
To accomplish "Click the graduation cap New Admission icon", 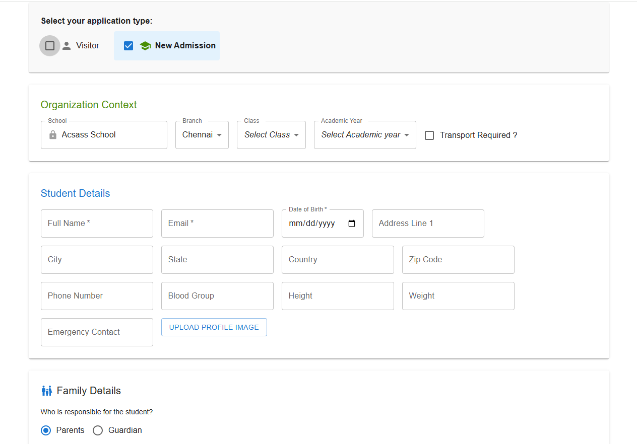I will tap(145, 46).
